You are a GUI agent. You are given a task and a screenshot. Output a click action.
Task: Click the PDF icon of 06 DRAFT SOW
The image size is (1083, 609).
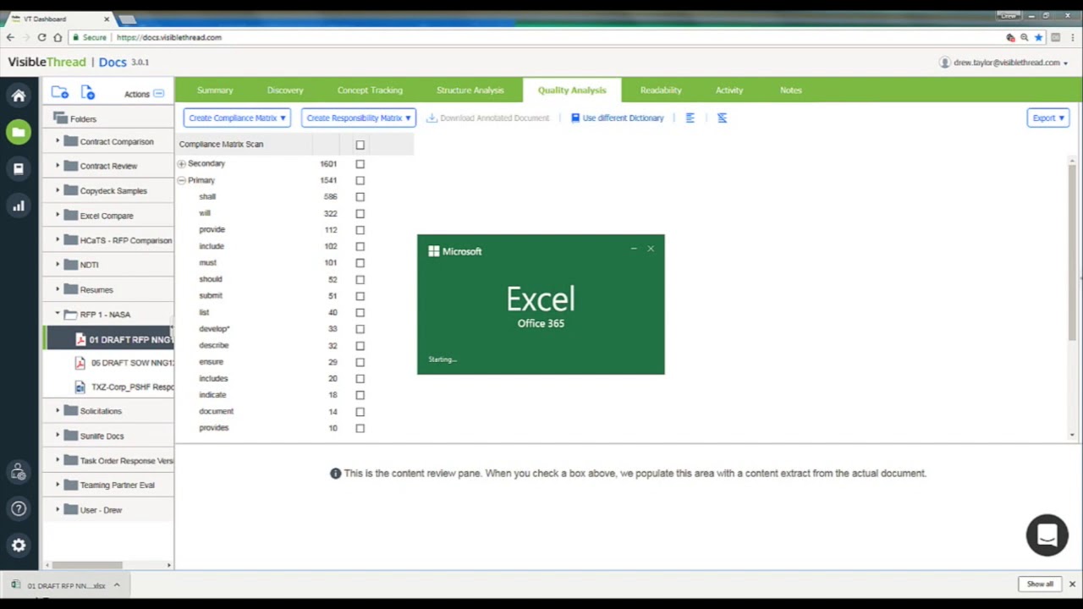pos(80,363)
